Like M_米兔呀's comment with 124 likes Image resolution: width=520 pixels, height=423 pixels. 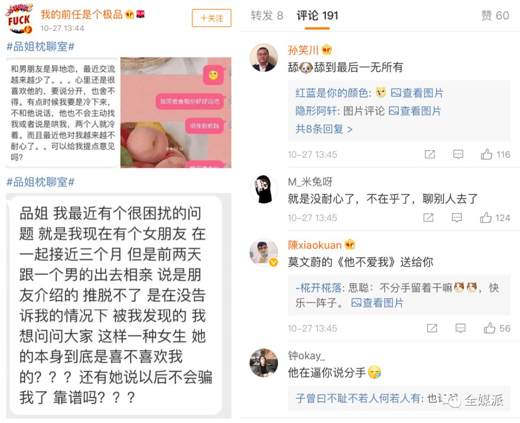[x=494, y=218]
